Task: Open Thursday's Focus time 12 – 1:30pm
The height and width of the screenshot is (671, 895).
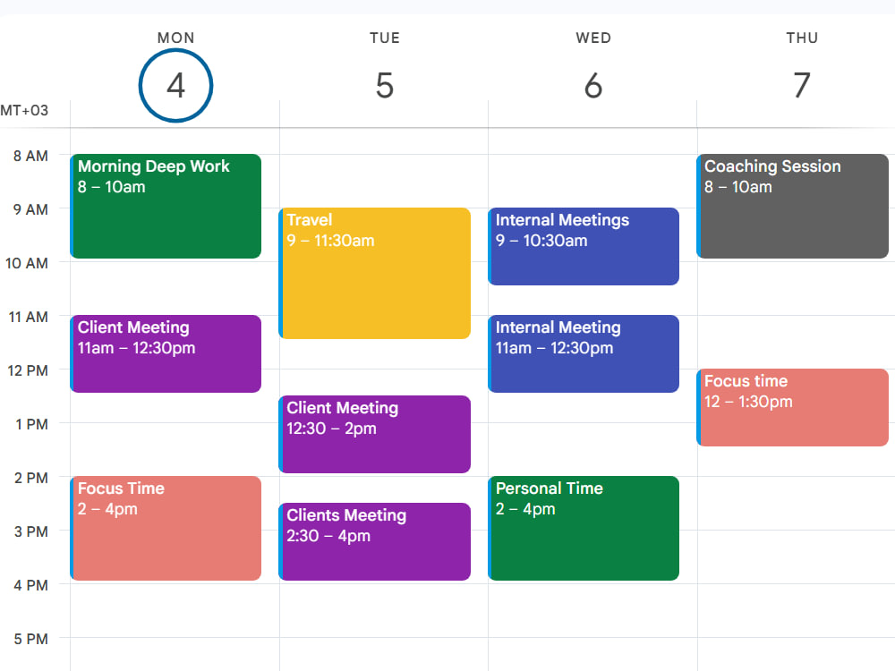Action: coord(792,407)
